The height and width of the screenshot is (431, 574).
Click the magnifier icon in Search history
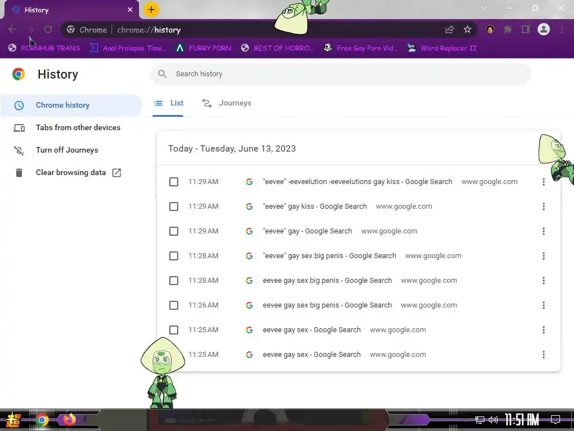(x=162, y=74)
